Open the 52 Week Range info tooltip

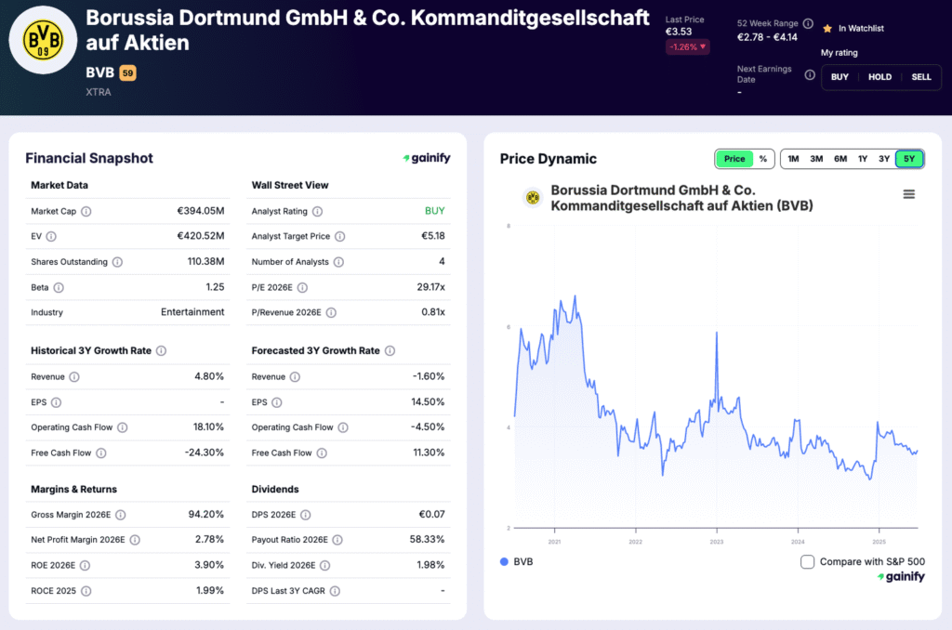807,23
